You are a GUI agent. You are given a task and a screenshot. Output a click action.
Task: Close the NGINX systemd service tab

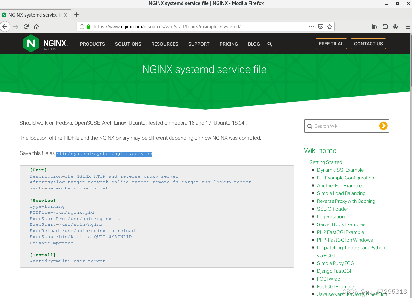[x=66, y=15]
